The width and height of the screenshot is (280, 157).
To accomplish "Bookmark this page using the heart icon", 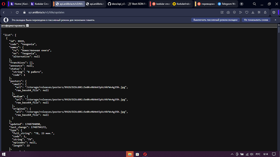I will pyautogui.click(x=247, y=12).
